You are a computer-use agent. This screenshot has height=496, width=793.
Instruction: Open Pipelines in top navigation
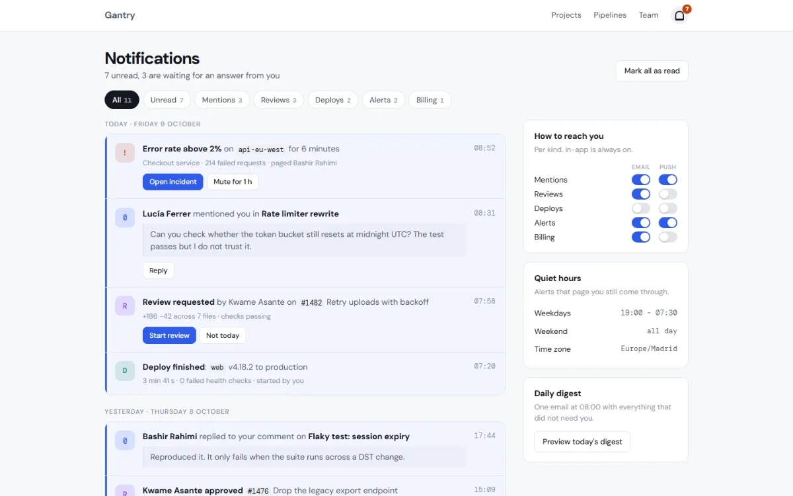click(610, 15)
